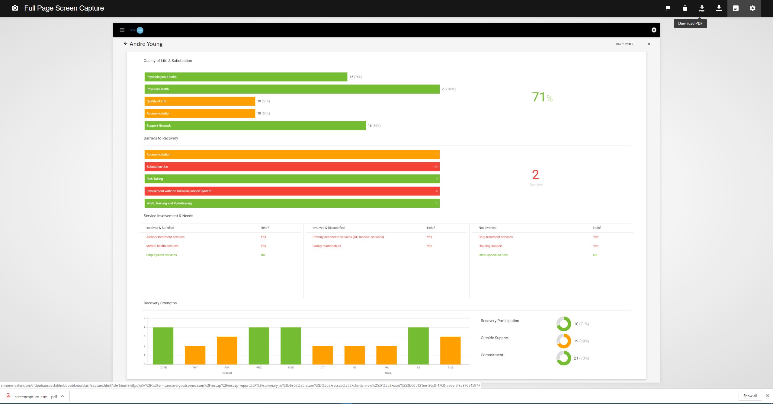Viewport: 773px width, 404px height.
Task: Click Show all downloads button
Action: tap(750, 396)
